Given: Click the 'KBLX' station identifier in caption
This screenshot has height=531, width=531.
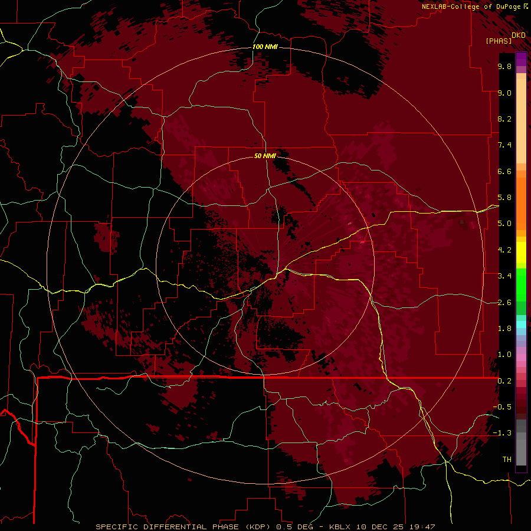Looking at the screenshot, I should 340,527.
